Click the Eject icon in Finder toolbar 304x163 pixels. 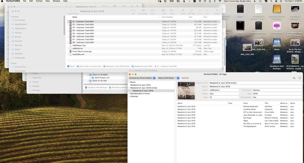[207, 10]
